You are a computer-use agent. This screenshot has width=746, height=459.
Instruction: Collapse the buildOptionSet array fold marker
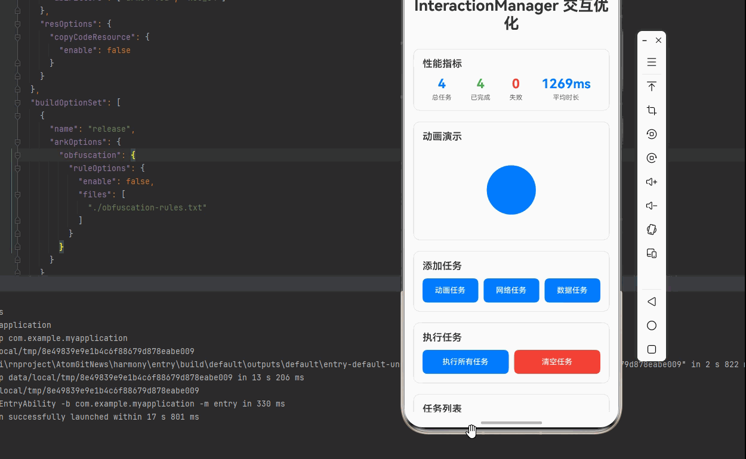point(17,103)
